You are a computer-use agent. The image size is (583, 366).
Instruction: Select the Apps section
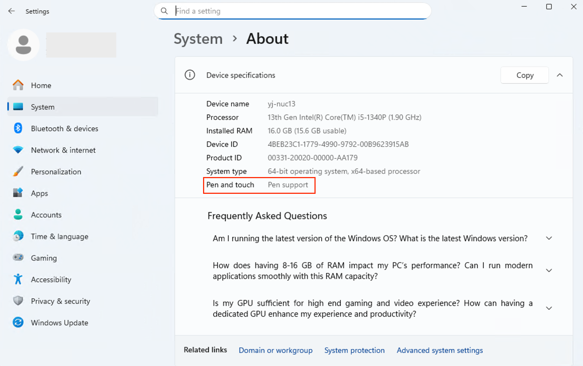coord(39,193)
